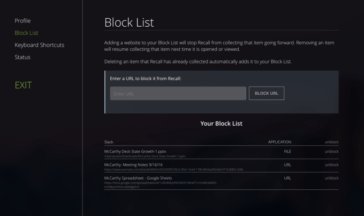
Task: Open the Status page
Action: (x=22, y=57)
